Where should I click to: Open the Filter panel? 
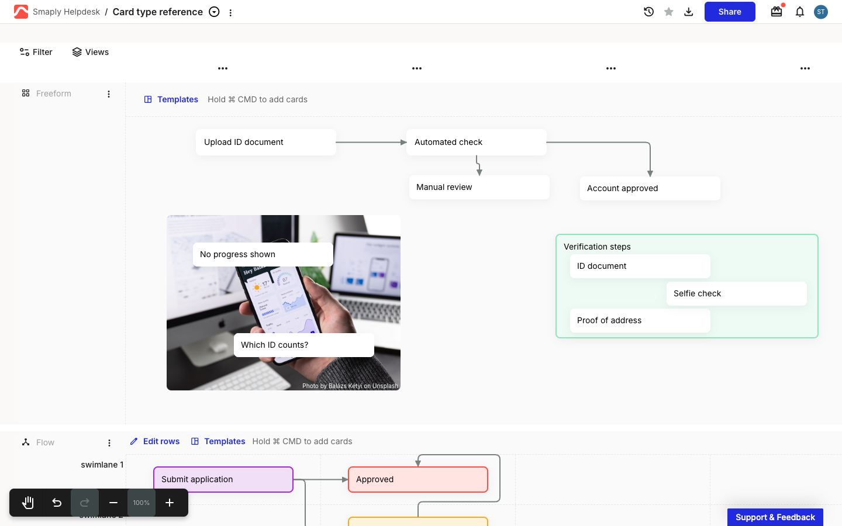tap(36, 52)
